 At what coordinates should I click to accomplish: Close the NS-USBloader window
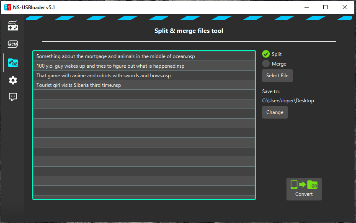coord(344,7)
